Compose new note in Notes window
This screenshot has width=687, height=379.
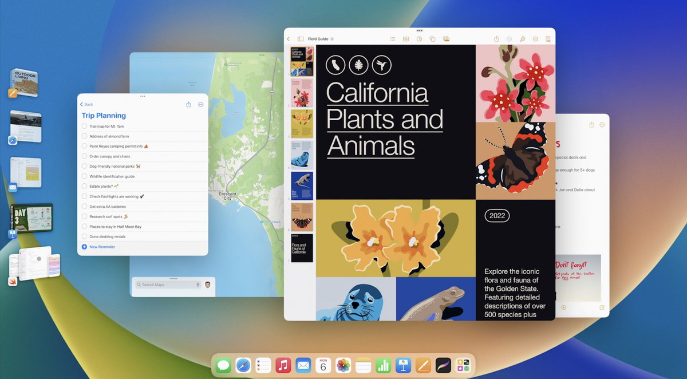[602, 307]
